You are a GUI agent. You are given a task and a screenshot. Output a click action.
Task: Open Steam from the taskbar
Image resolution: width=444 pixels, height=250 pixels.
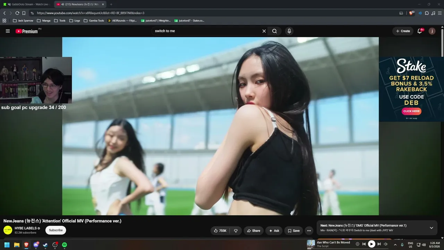click(x=45, y=245)
